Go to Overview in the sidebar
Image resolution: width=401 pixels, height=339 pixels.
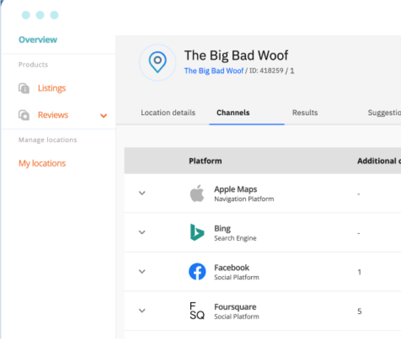click(38, 40)
